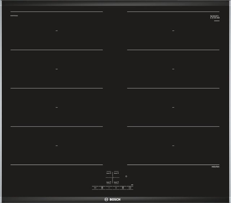Tap the center power symbol between zone selectors
This screenshot has width=231, height=203.
pos(113,177)
